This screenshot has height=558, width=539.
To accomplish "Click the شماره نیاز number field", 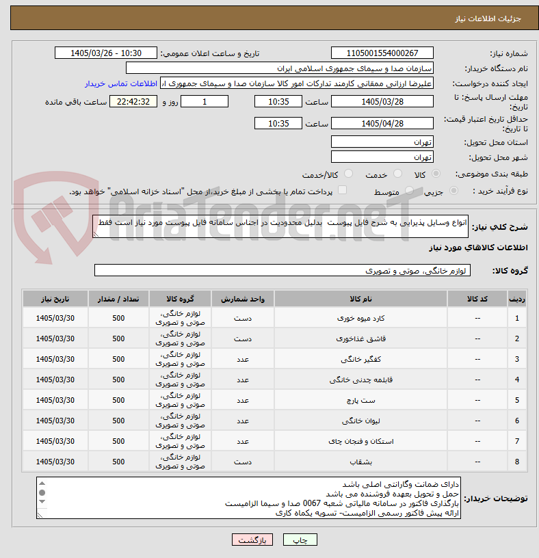I will pos(382,53).
